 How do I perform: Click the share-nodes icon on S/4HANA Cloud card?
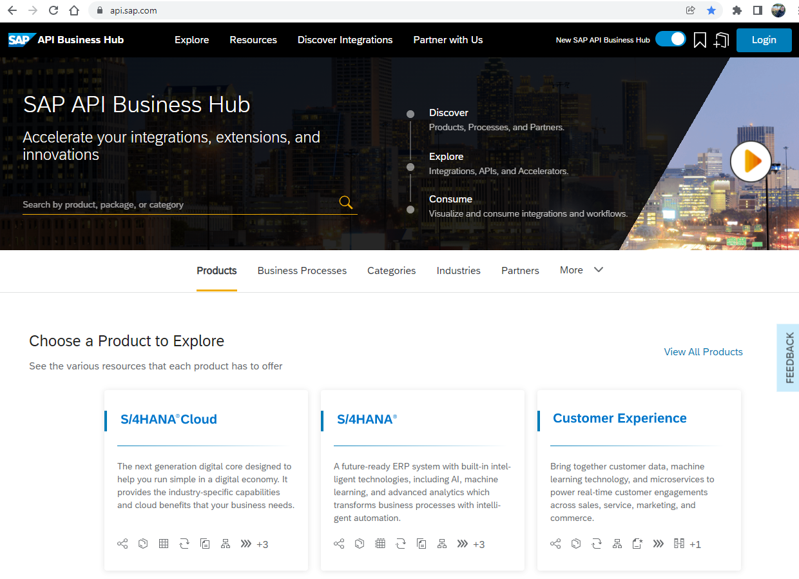click(x=122, y=544)
